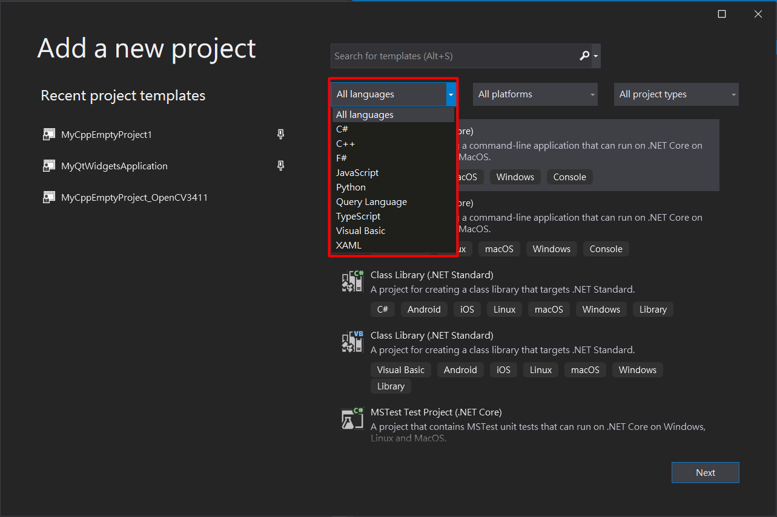Open MyCppEmptyProject_OpenCV3411 recent template
Viewport: 777px width, 517px height.
pyautogui.click(x=134, y=197)
